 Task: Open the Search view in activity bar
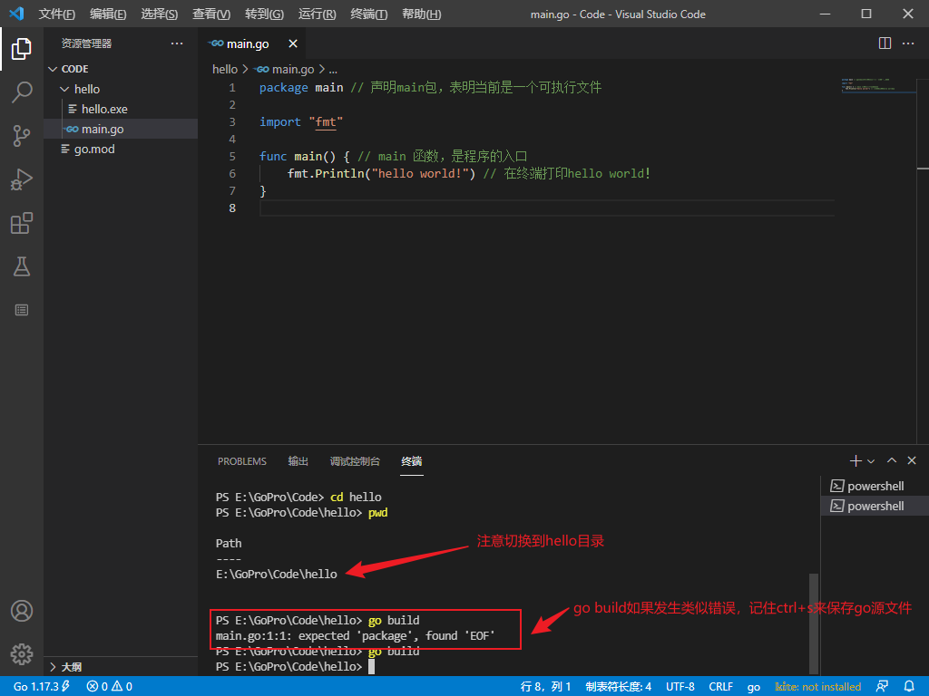[22, 92]
